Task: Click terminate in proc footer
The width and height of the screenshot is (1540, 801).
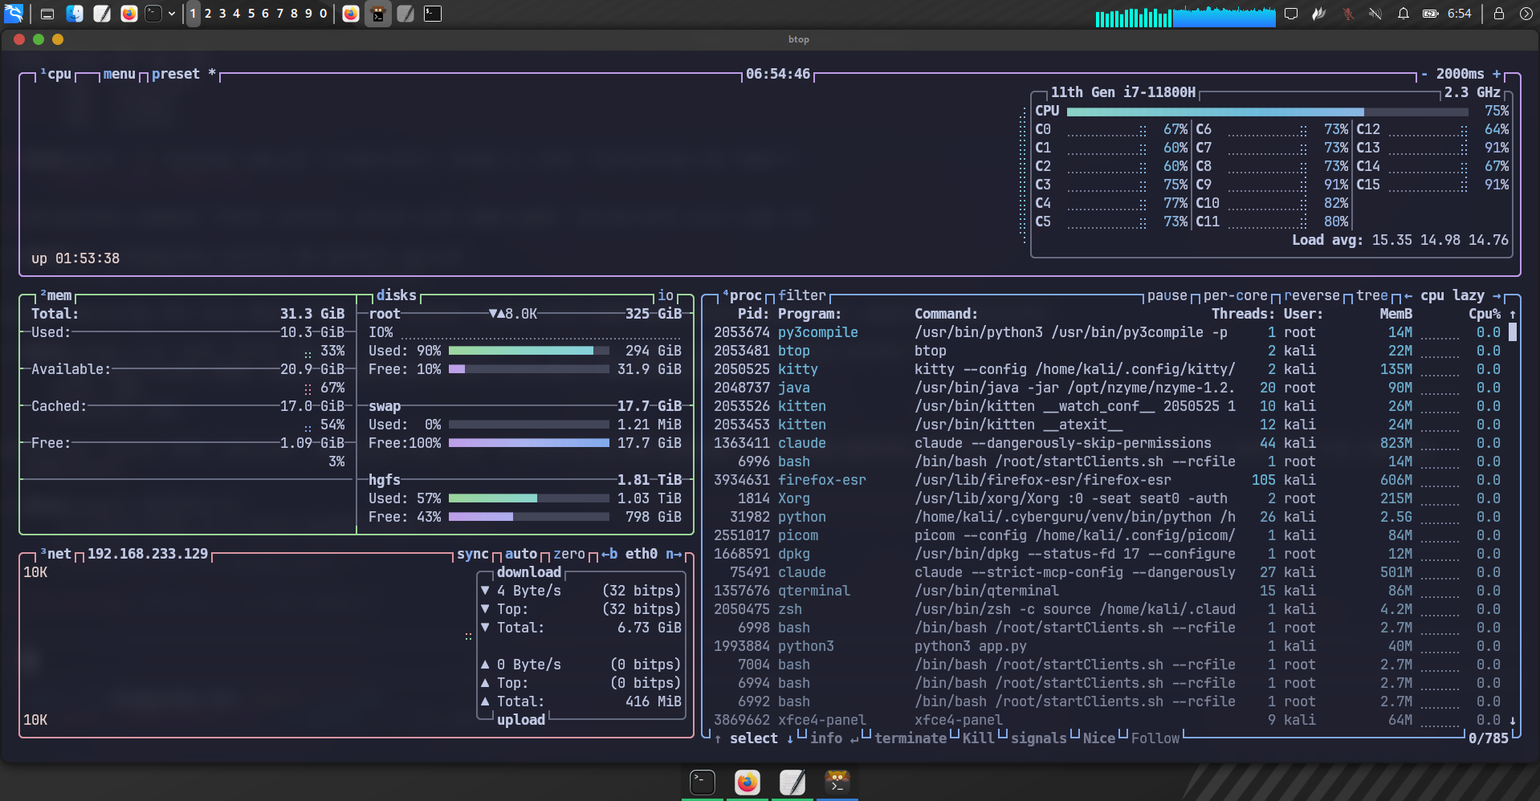Action: point(911,738)
